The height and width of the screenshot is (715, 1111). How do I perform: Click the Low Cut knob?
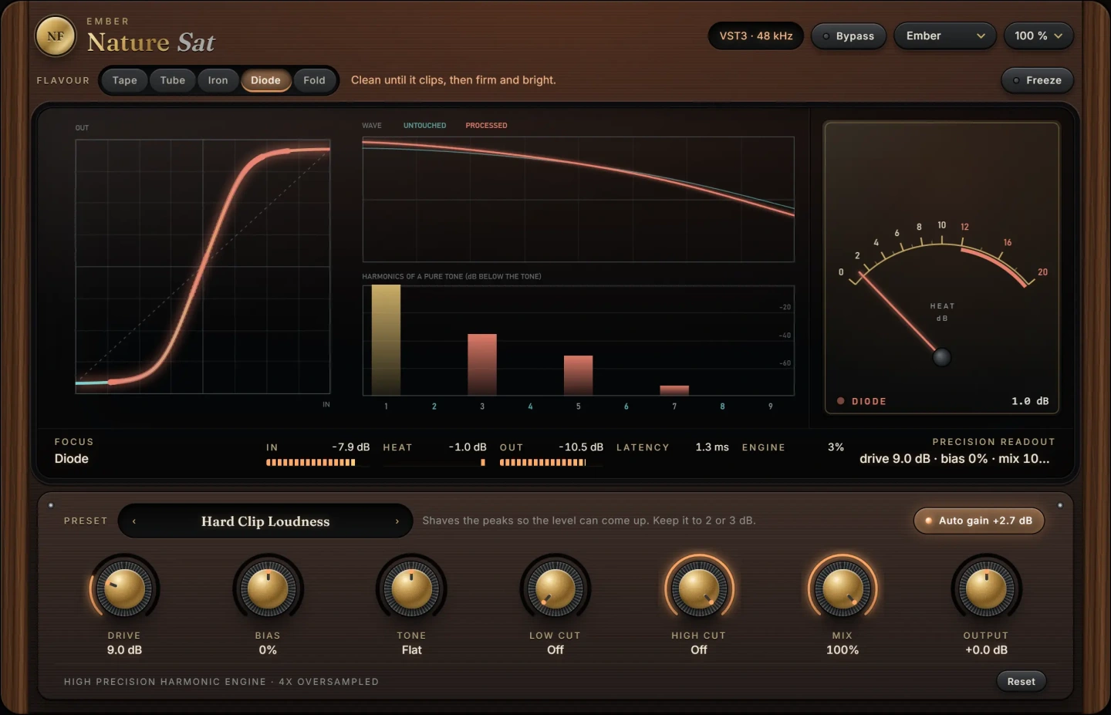pos(555,589)
